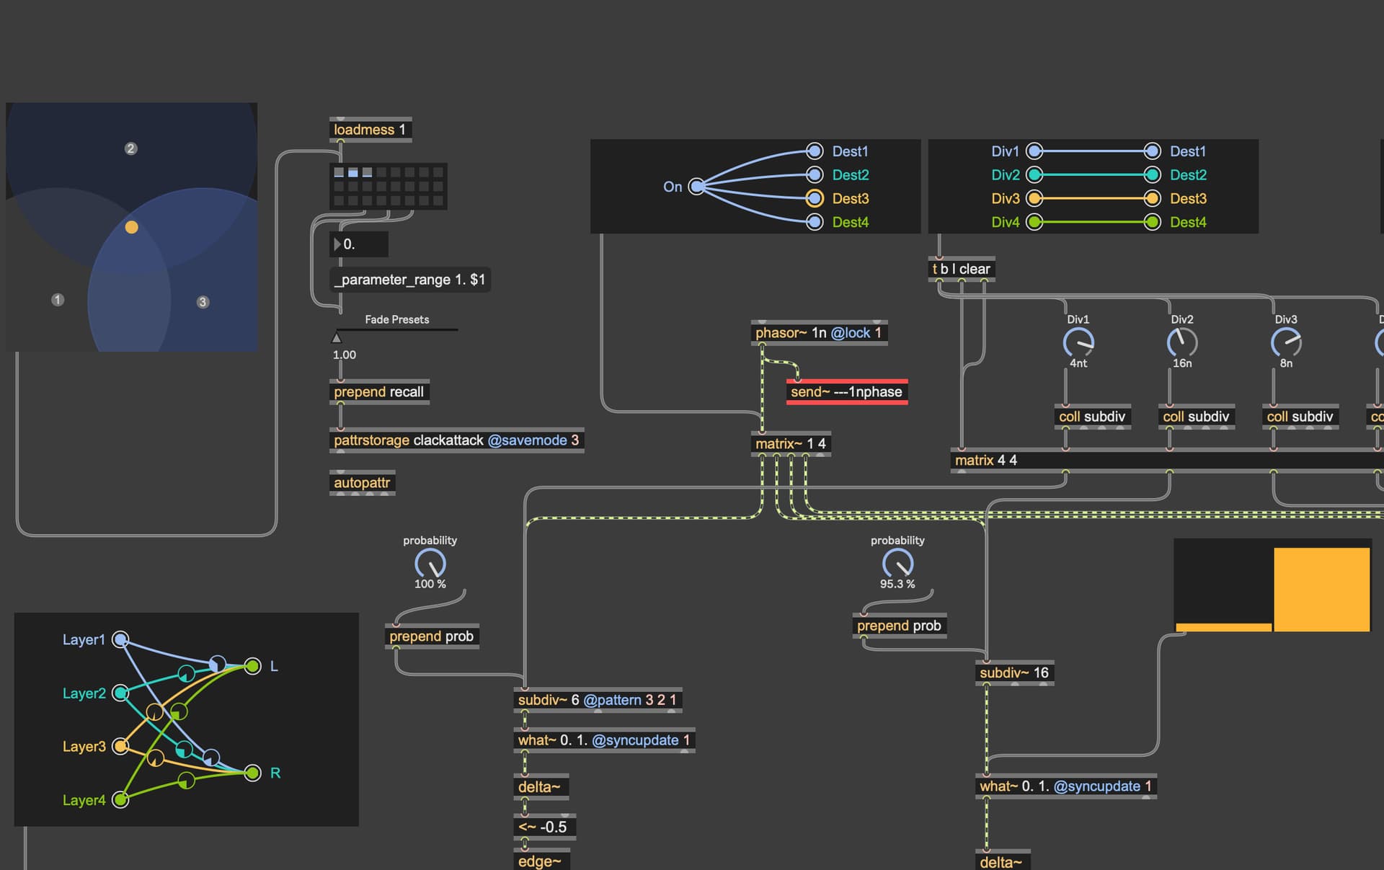Select the highlighted second preset slot
The width and height of the screenshot is (1384, 870).
pyautogui.click(x=353, y=173)
